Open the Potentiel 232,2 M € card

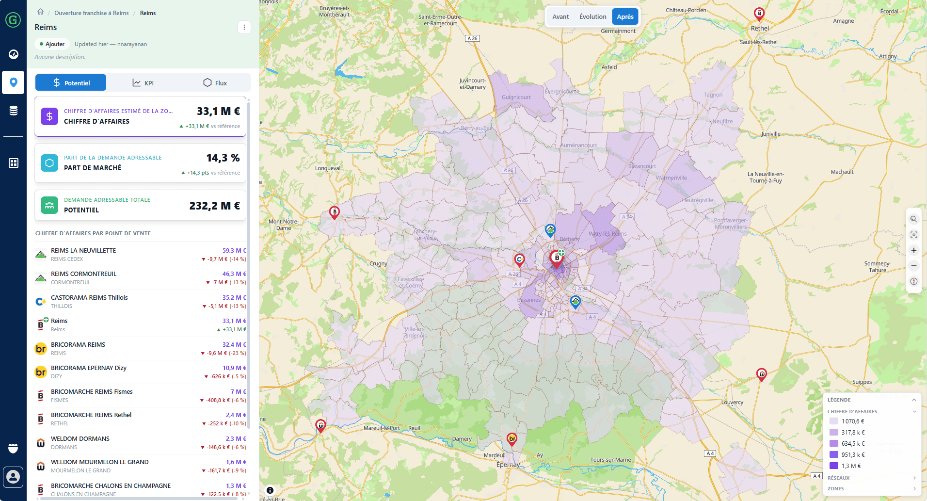click(141, 205)
